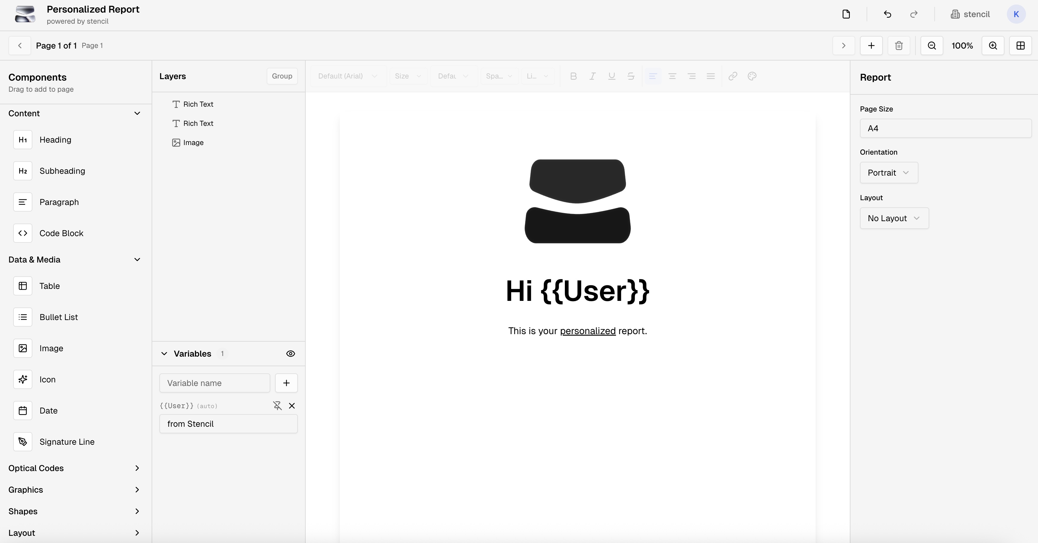Insert a hyperlink using the link icon
Screen dimensions: 1038x543
(x=733, y=76)
